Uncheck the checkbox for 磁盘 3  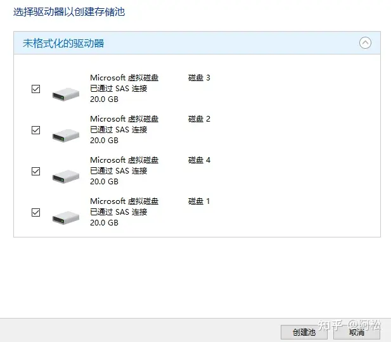36,89
